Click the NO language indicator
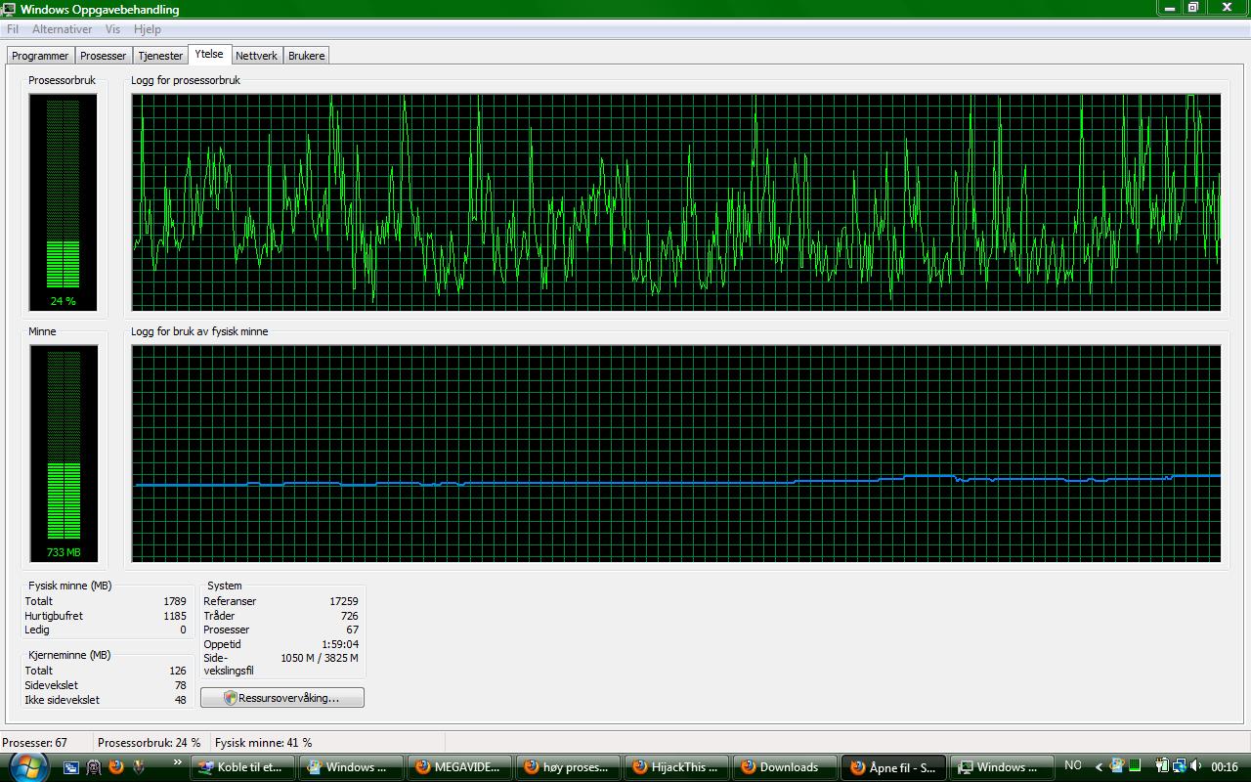 pos(1073,765)
